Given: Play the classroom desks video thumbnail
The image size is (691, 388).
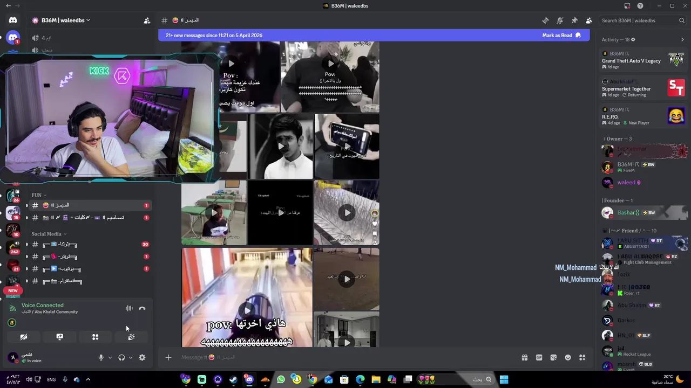Looking at the screenshot, I should [214, 212].
